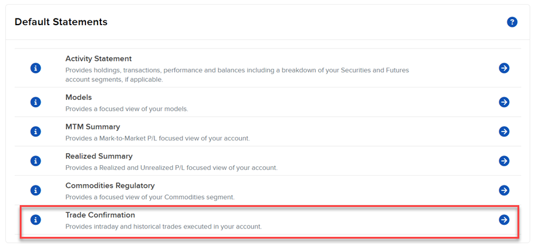539x250 pixels.
Task: Open the MTM Summary title
Action: click(x=92, y=127)
